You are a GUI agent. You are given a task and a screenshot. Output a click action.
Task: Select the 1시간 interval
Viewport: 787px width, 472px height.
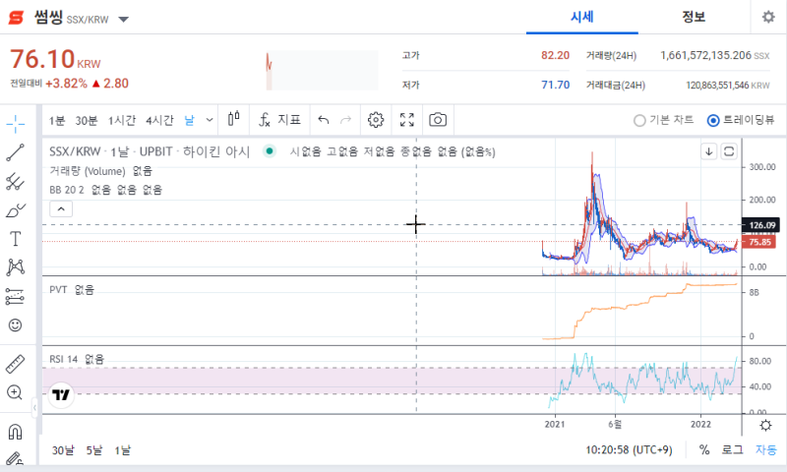click(x=121, y=120)
